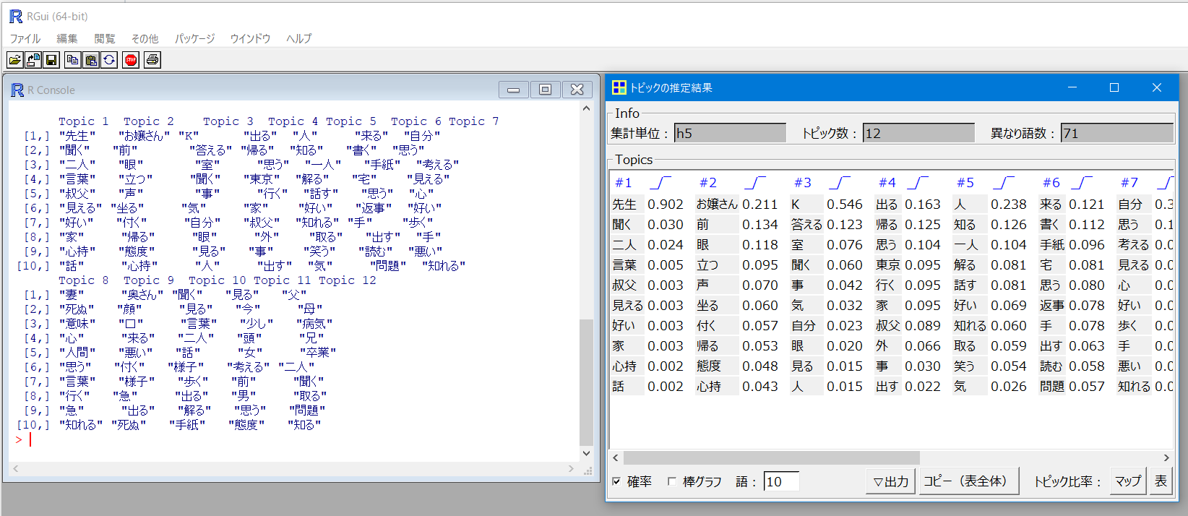The width and height of the screenshot is (1188, 516).
Task: Click R Console vertical scrollbar down arrow
Action: (x=586, y=453)
